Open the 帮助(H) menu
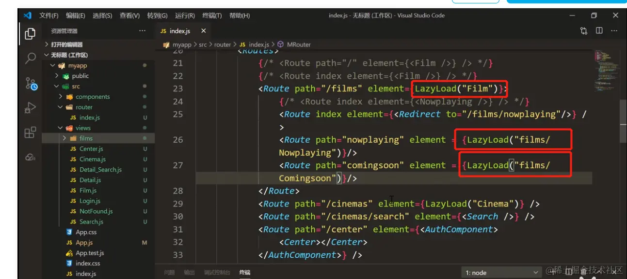This screenshot has width=627, height=279. pos(240,15)
